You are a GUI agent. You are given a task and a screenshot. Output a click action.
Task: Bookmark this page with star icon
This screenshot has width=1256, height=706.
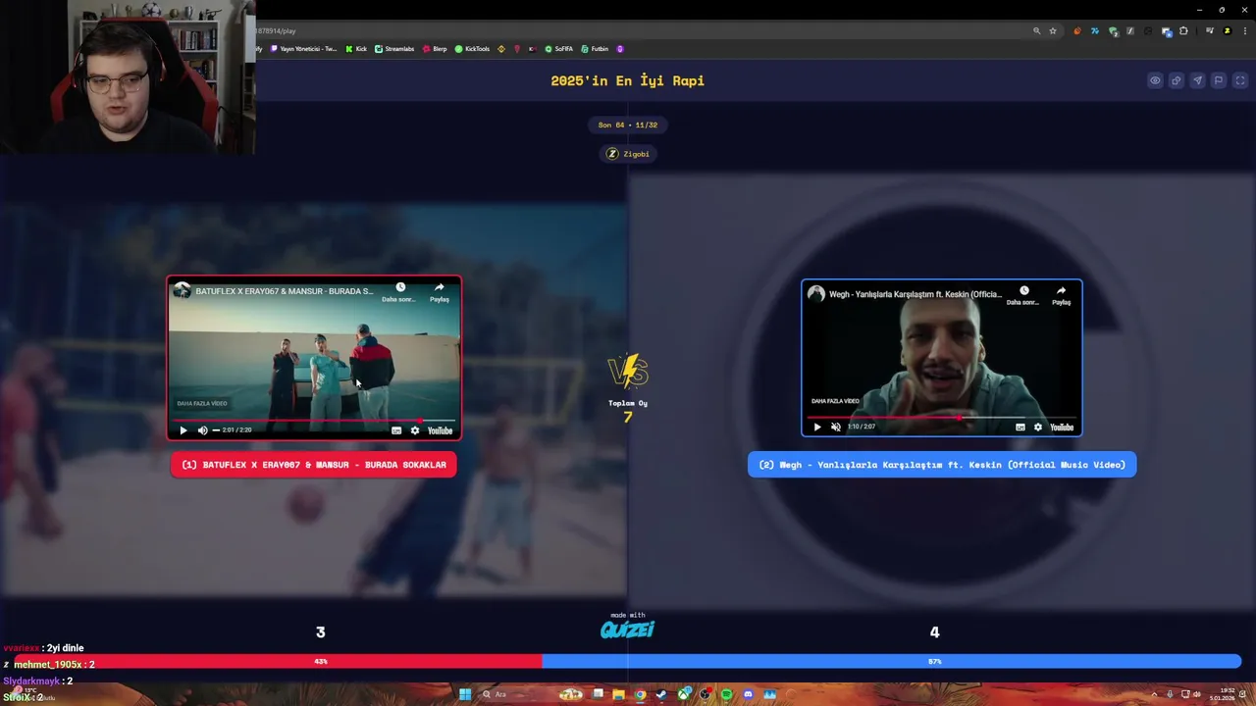pos(1053,31)
